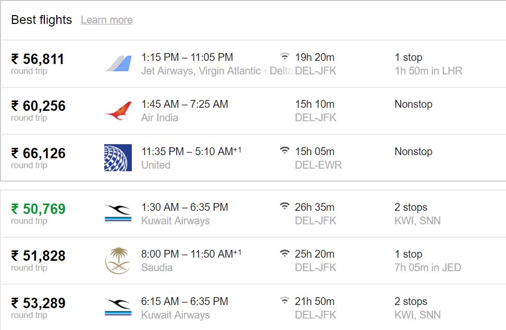
Task: Click the 8:00 PM – 11:50 AM Saudia flight times
Action: coord(191,254)
